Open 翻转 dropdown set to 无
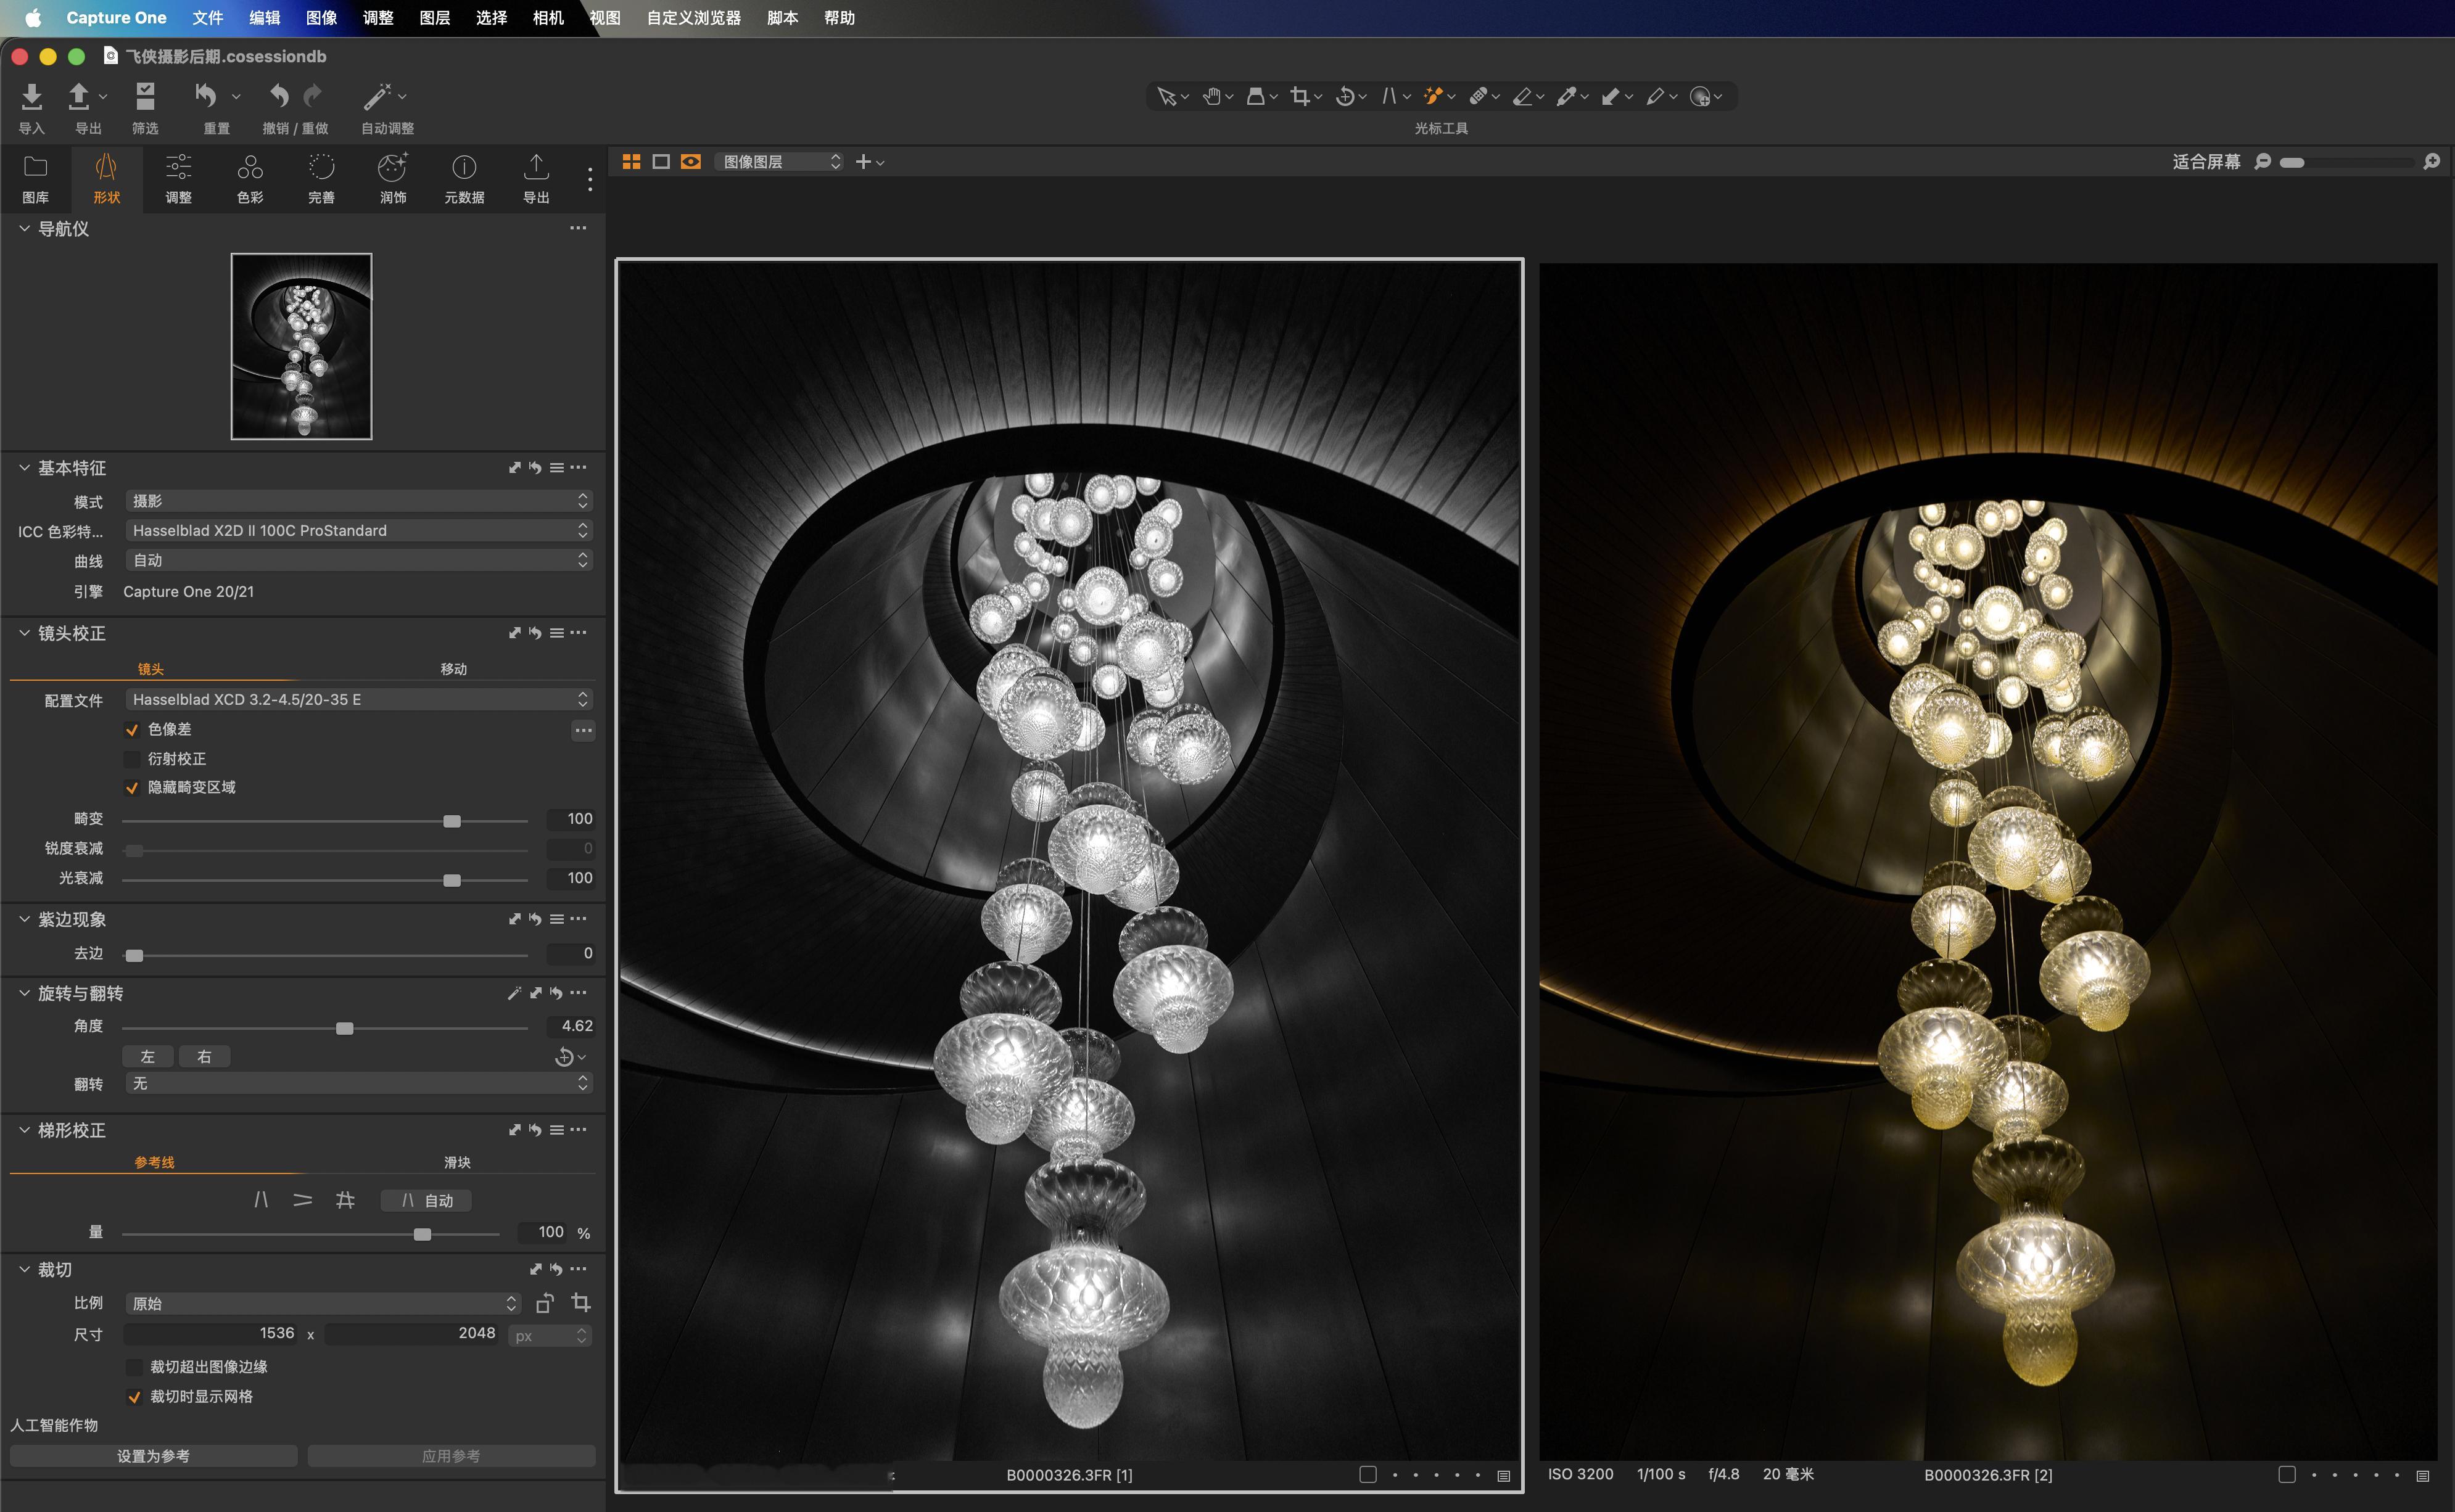 click(359, 1083)
